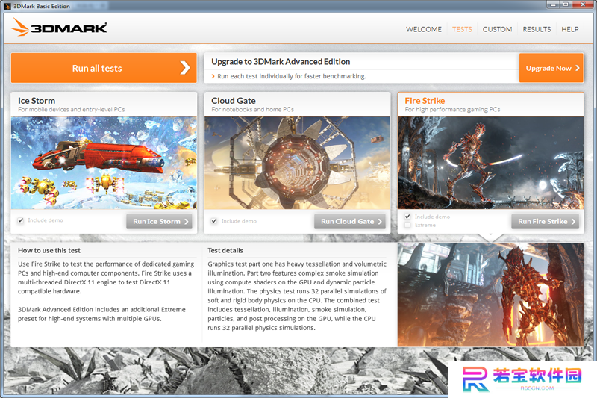Click 'For notebooks and home PCs' subtitle
Image resolution: width=597 pixels, height=398 pixels.
[x=252, y=109]
